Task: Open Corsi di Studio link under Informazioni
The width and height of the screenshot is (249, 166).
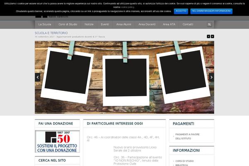Action: [184, 161]
